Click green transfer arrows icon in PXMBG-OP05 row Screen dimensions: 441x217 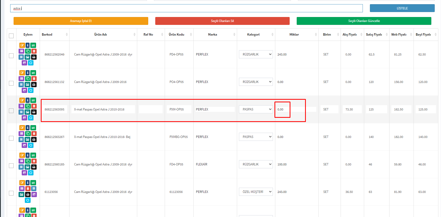33,128
